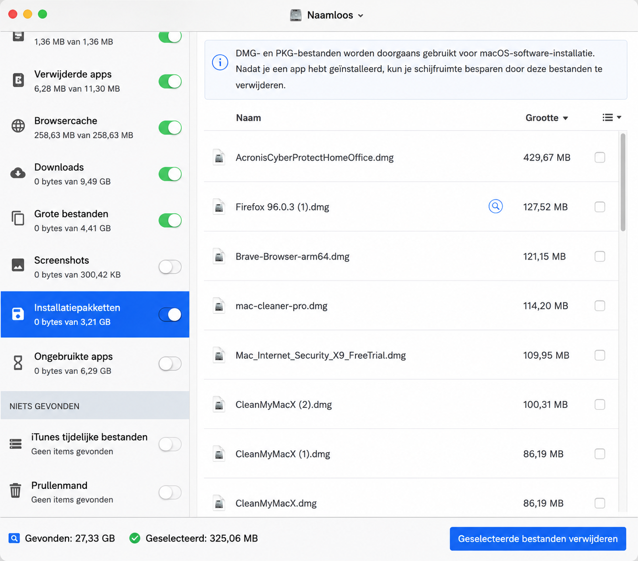Click the CleanMyMacX (1).dmg file icon
638x561 pixels.
[x=219, y=454]
